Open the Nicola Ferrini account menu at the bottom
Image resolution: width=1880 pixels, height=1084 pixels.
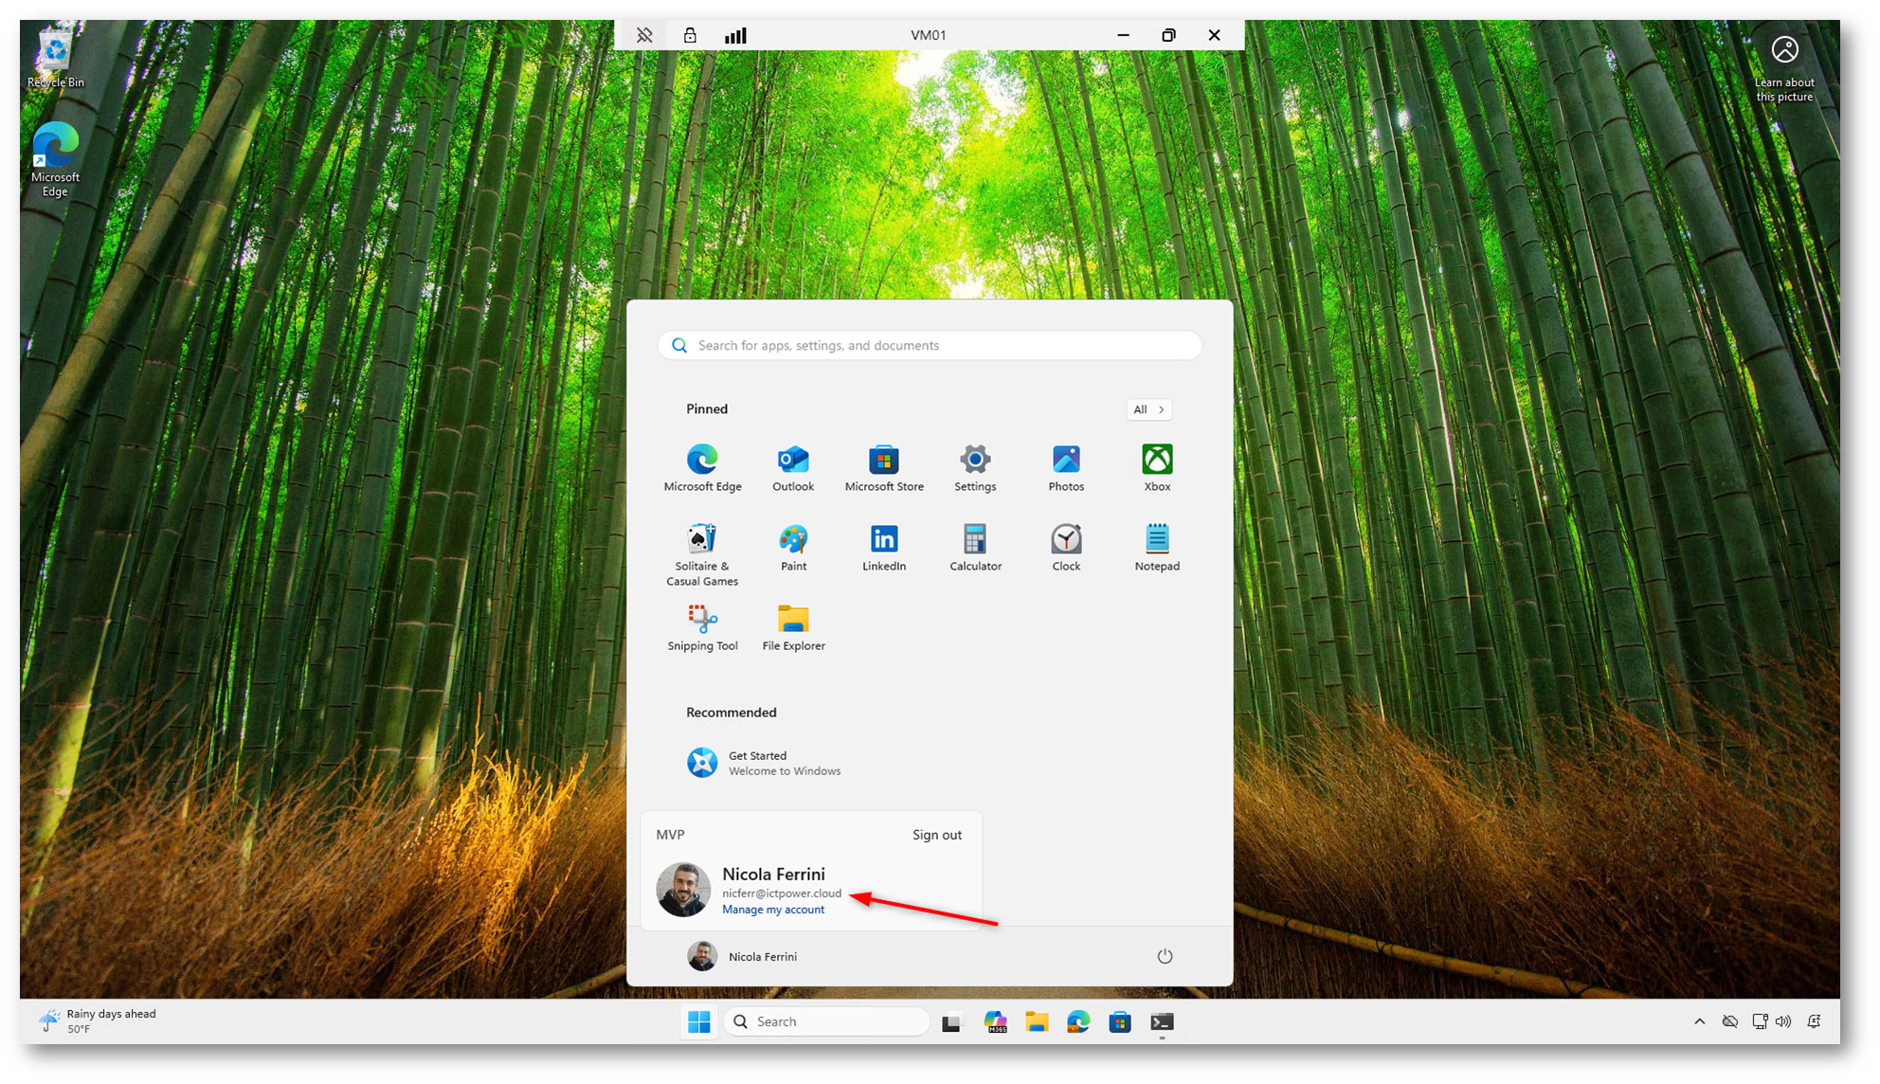[x=743, y=956]
